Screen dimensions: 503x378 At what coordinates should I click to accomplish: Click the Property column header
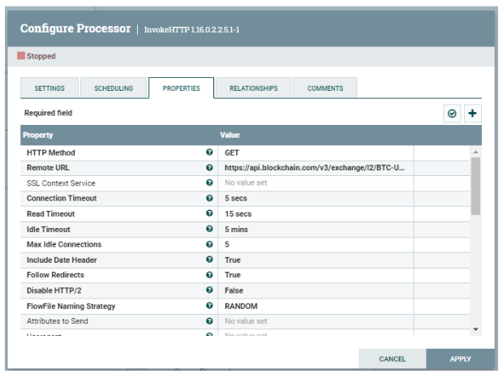(x=38, y=135)
